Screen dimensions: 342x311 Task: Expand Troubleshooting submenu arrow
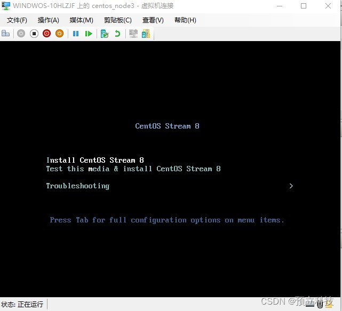[x=291, y=186]
